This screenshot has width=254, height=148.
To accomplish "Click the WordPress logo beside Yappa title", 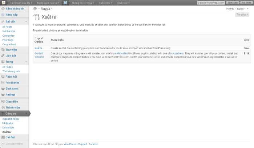I will tap(35, 8).
